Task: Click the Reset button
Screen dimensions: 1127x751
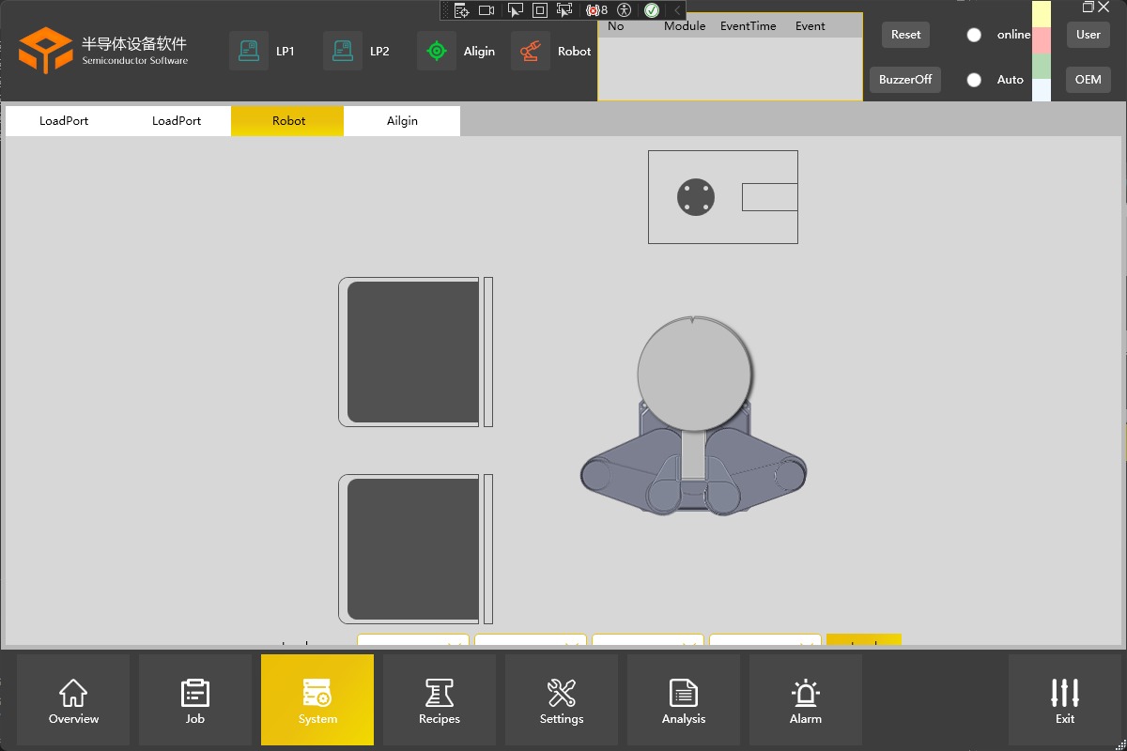Action: click(x=905, y=35)
